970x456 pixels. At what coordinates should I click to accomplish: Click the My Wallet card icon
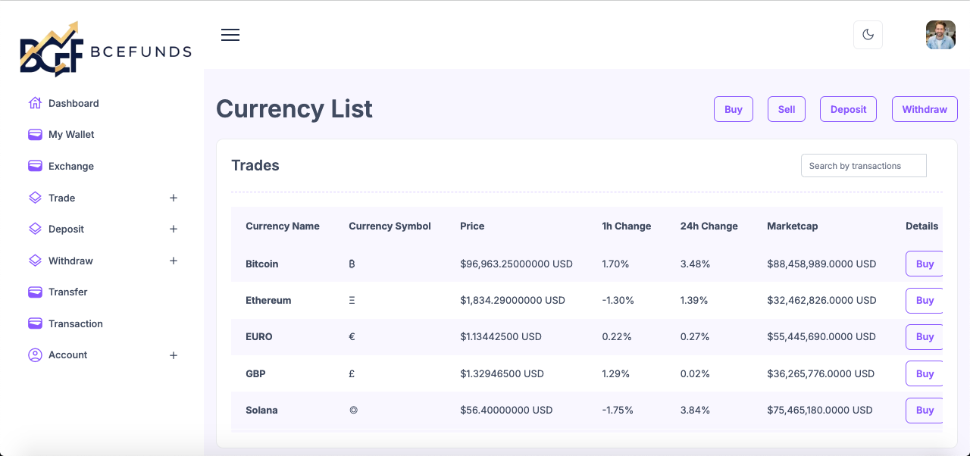pos(35,135)
